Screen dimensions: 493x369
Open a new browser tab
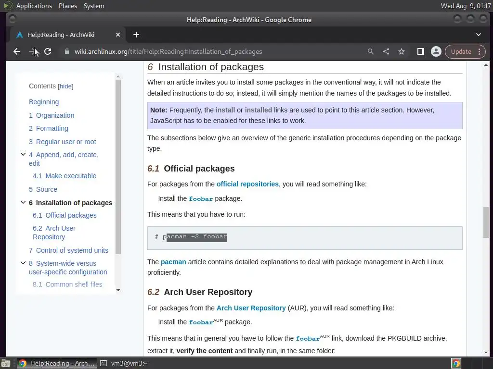pos(136,35)
